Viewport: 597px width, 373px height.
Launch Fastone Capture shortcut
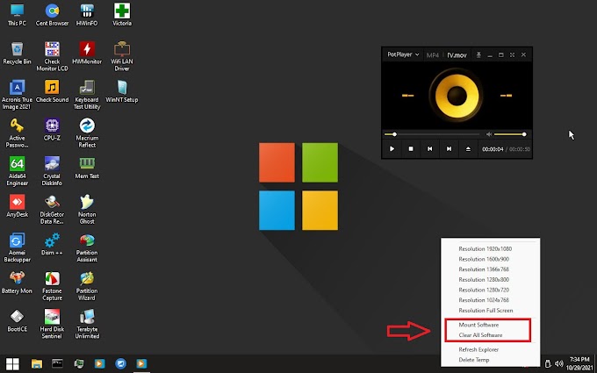[x=52, y=286]
